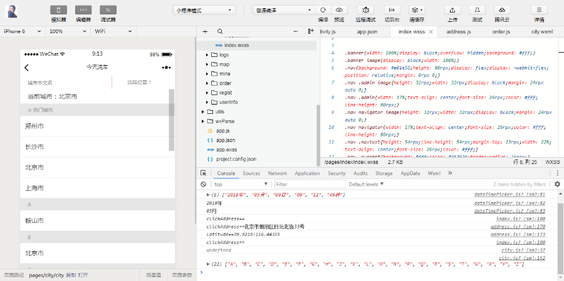Toggle the 模拟器 simulator panel button
The image size is (564, 281).
tap(59, 10)
